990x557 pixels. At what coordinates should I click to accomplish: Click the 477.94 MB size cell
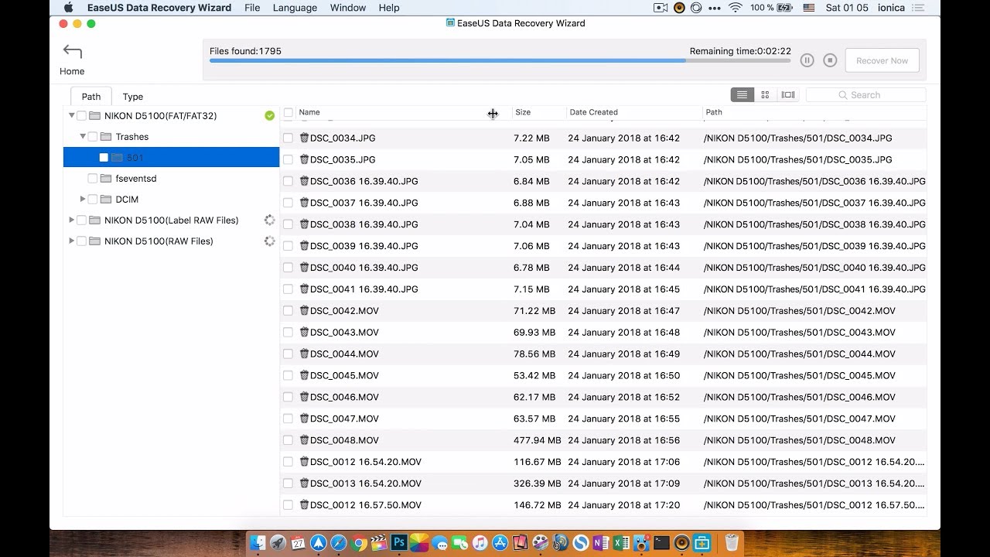pos(537,440)
